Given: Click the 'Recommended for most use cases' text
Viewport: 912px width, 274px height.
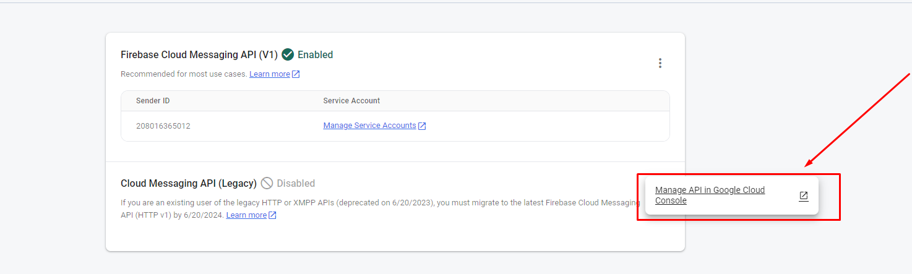Looking at the screenshot, I should 184,74.
